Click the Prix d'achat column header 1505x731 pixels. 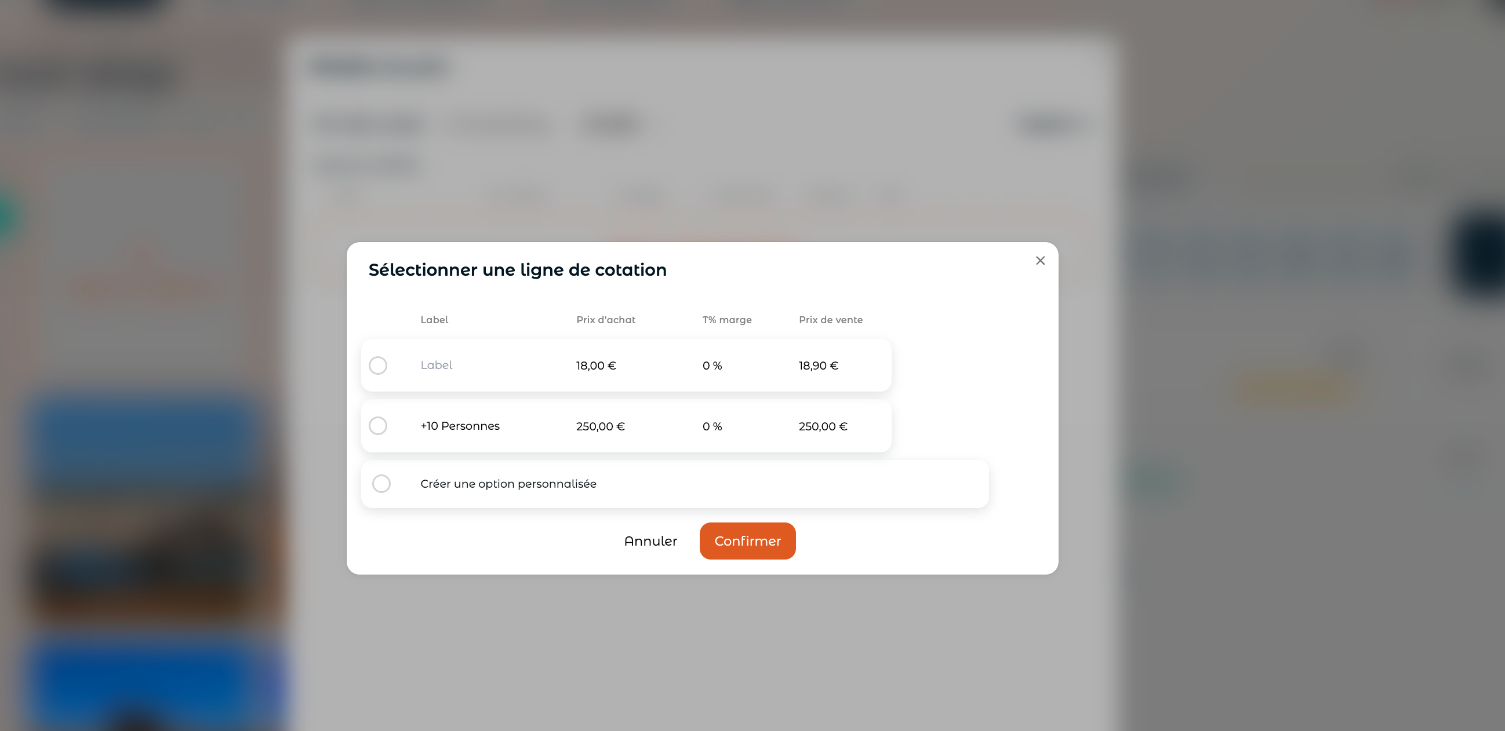tap(606, 320)
